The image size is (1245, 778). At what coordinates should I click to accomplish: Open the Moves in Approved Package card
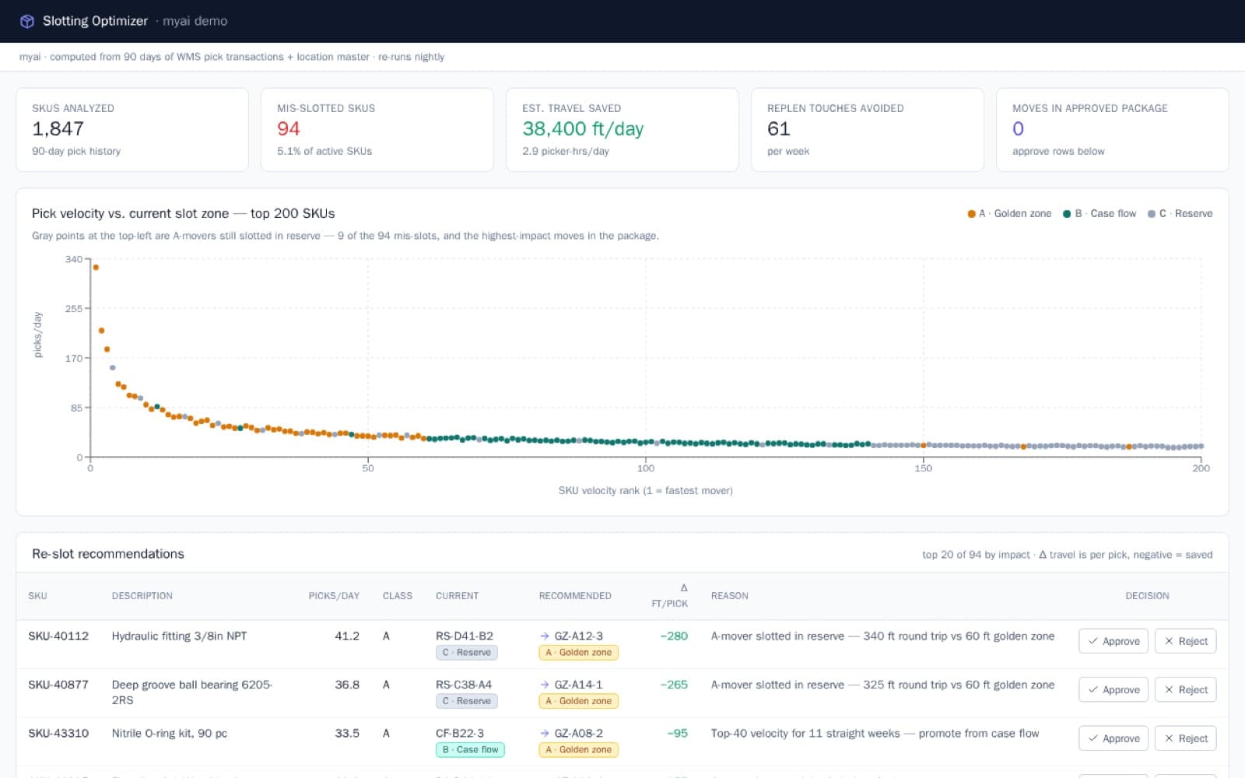tap(1113, 129)
